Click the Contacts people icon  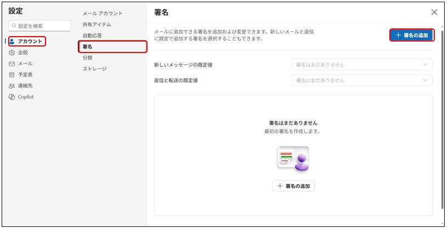[12, 86]
